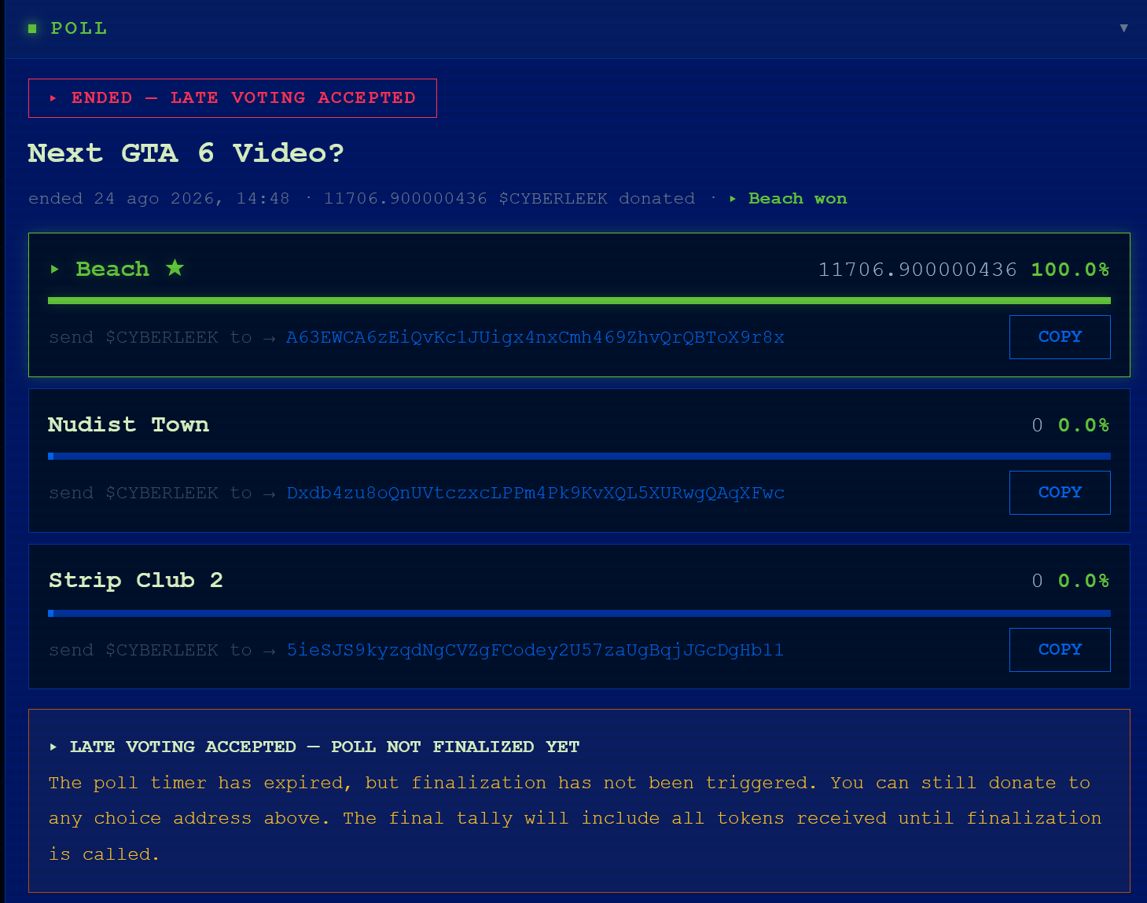This screenshot has width=1147, height=903.
Task: Copy the Beach donation address
Action: point(1060,337)
